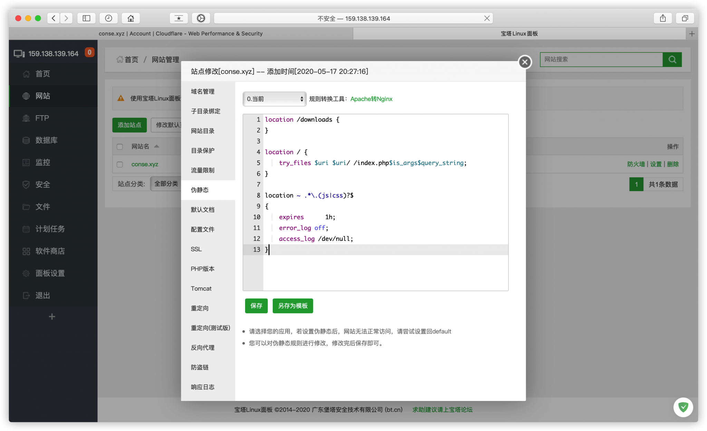Switch to the SSL tab
The image size is (707, 431).
196,249
